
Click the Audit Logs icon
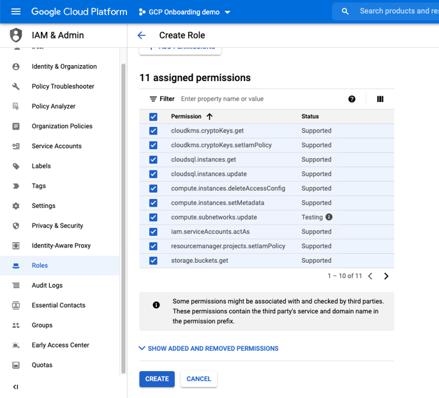coord(16,285)
